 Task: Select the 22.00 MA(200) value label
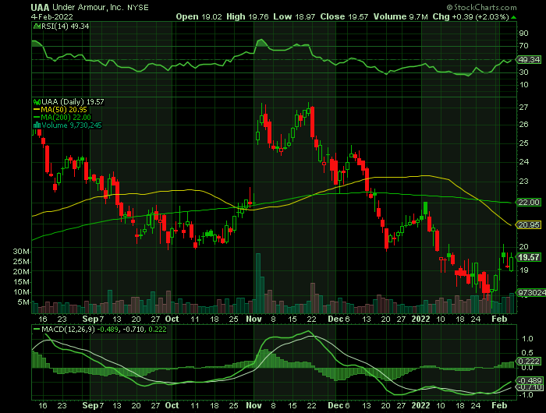[x=529, y=203]
